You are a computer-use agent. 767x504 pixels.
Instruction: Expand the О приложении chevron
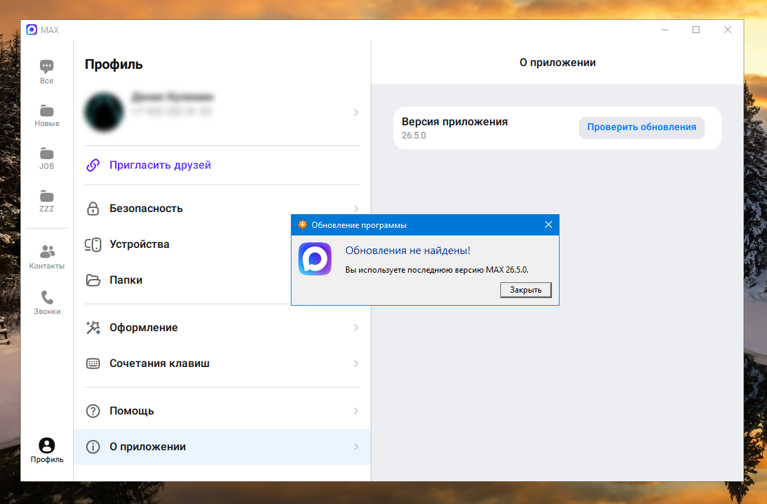(x=356, y=447)
